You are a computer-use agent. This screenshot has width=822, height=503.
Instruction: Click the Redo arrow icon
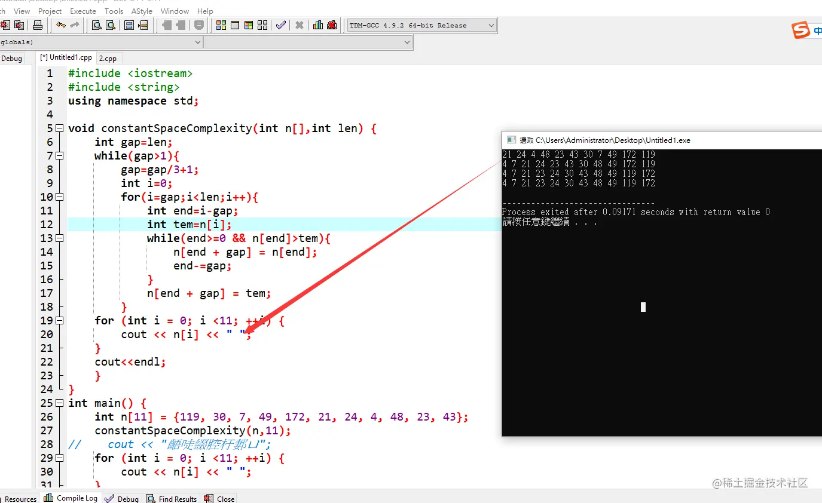(x=75, y=25)
